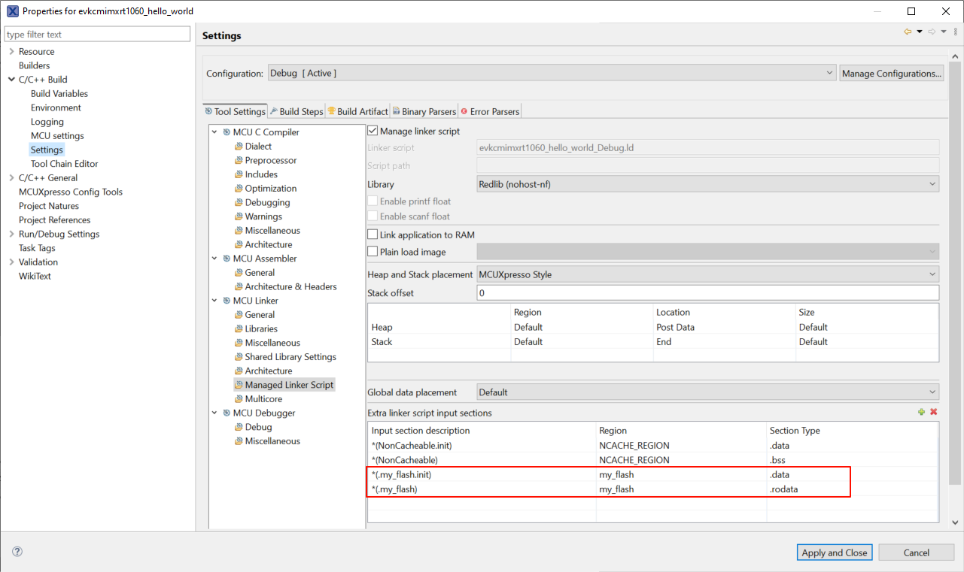Click the Cancel button

coord(916,552)
